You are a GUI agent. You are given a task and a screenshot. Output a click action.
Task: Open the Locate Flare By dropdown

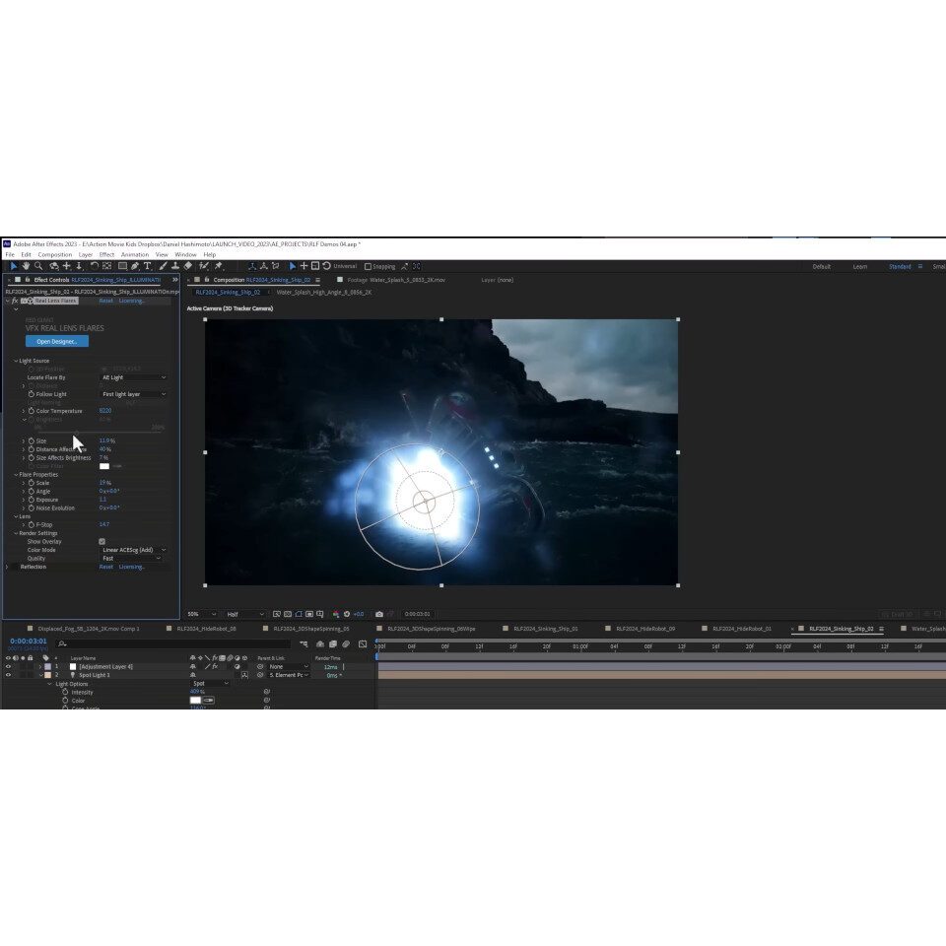coord(134,377)
